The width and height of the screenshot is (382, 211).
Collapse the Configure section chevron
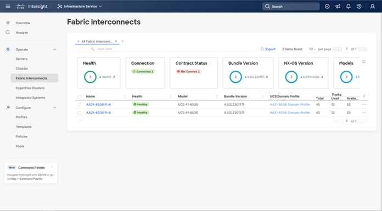(x=54, y=107)
